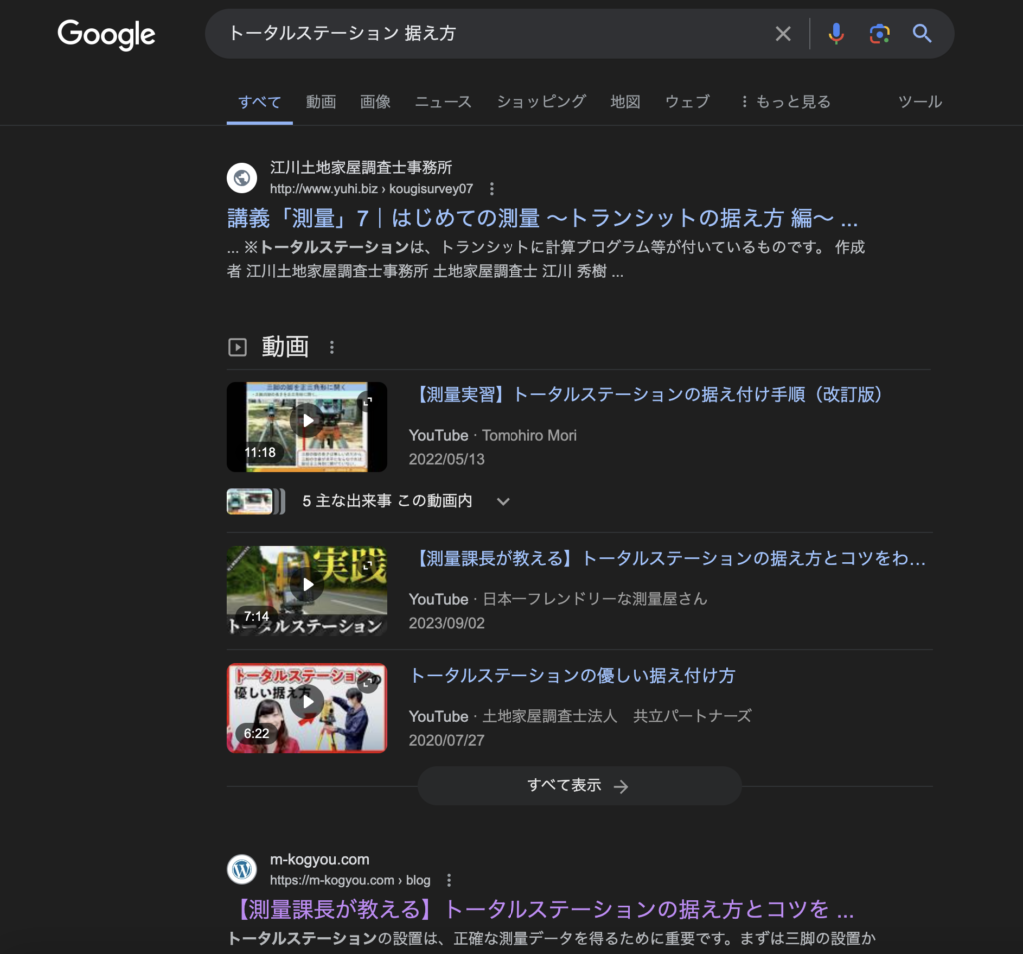Open options menu for yuhi.biz result
Viewport: 1023px width, 954px height.
tap(491, 188)
